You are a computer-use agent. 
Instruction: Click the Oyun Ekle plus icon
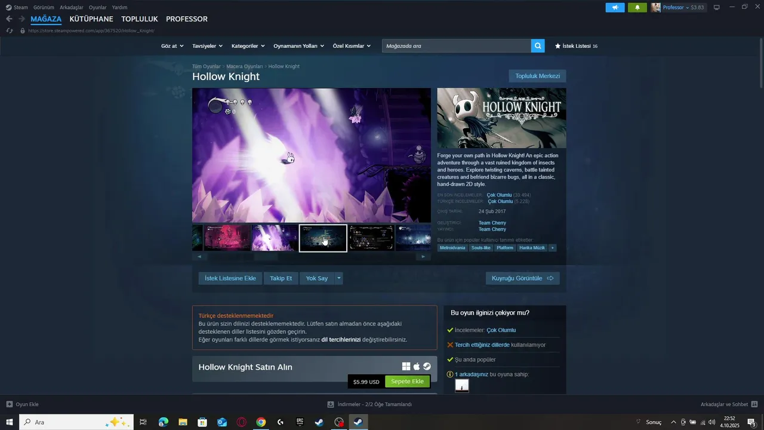click(9, 404)
